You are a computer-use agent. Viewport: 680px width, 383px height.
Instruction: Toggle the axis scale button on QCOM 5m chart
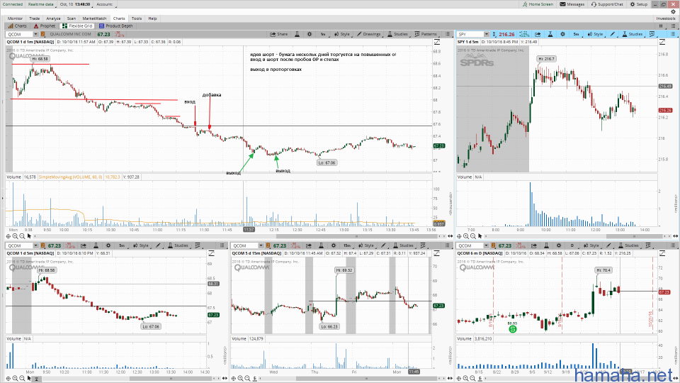[x=211, y=253]
